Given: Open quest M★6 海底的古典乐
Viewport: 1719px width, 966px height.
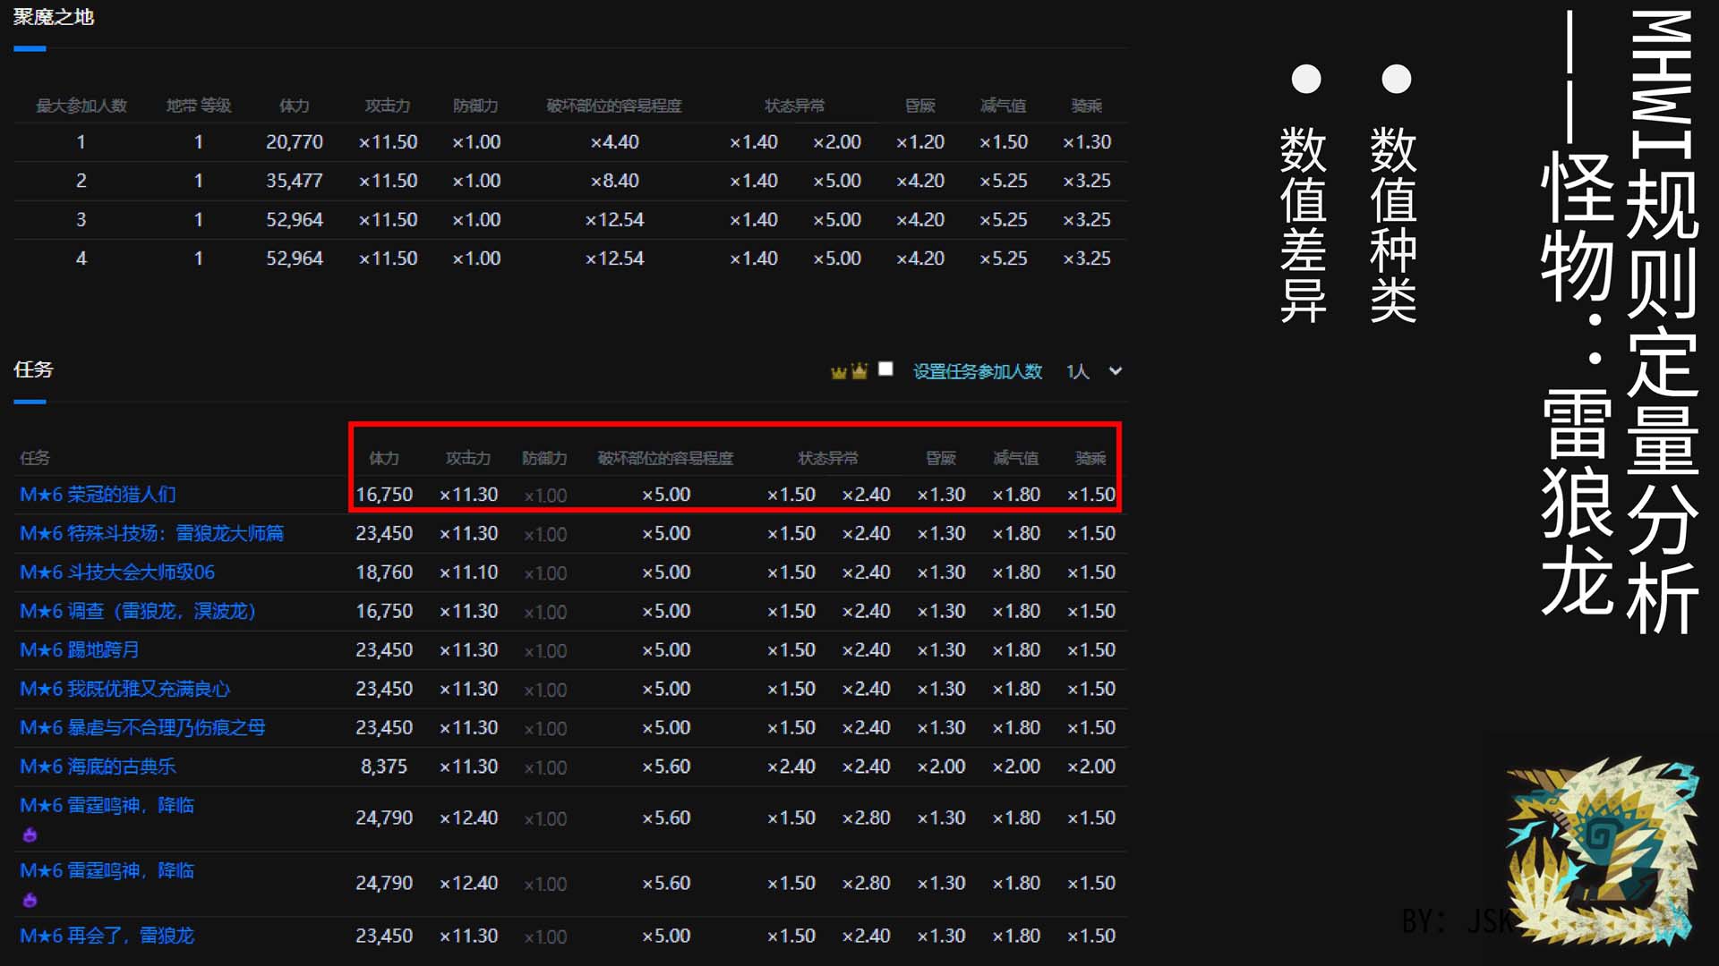Looking at the screenshot, I should tap(98, 767).
